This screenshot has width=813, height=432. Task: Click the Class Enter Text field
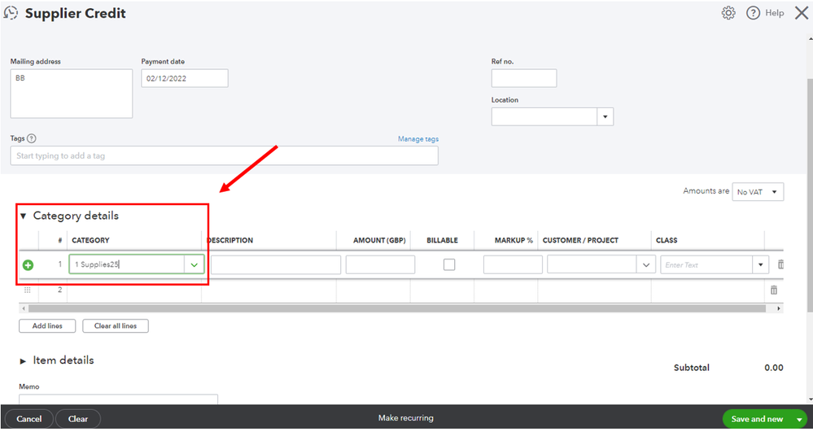(x=706, y=264)
